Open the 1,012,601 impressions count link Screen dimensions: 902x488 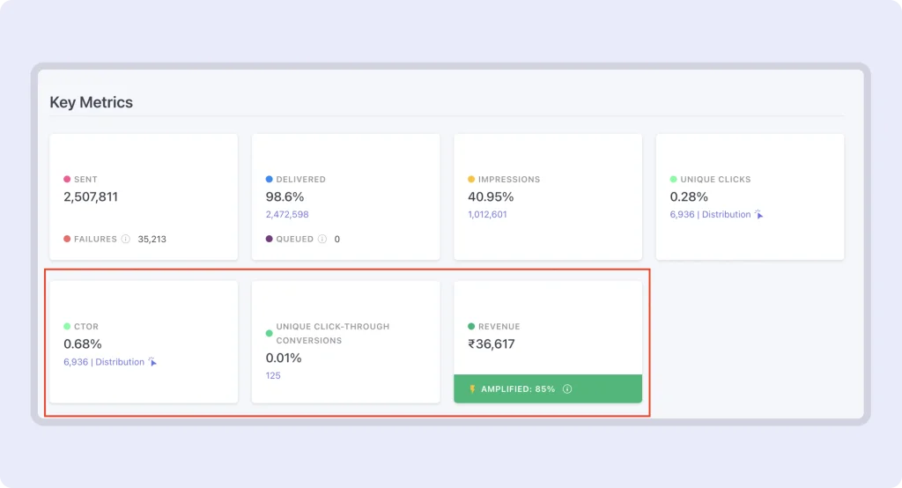(487, 214)
